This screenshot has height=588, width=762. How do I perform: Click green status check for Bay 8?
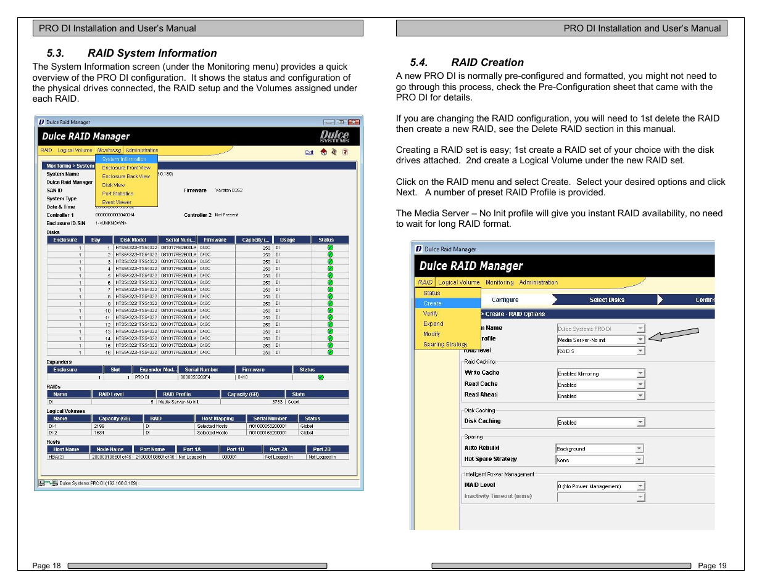tap(330, 296)
